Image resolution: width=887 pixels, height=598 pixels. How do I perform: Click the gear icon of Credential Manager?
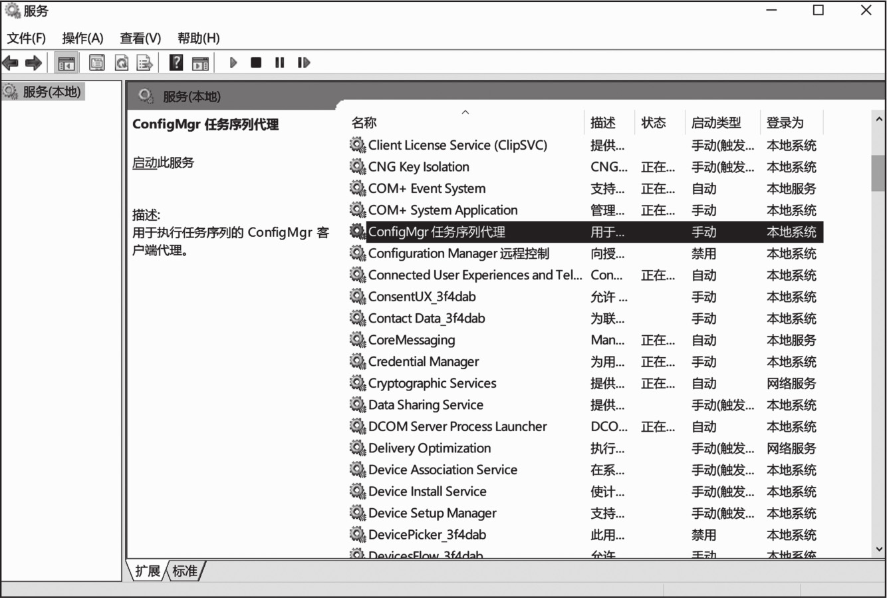click(358, 361)
